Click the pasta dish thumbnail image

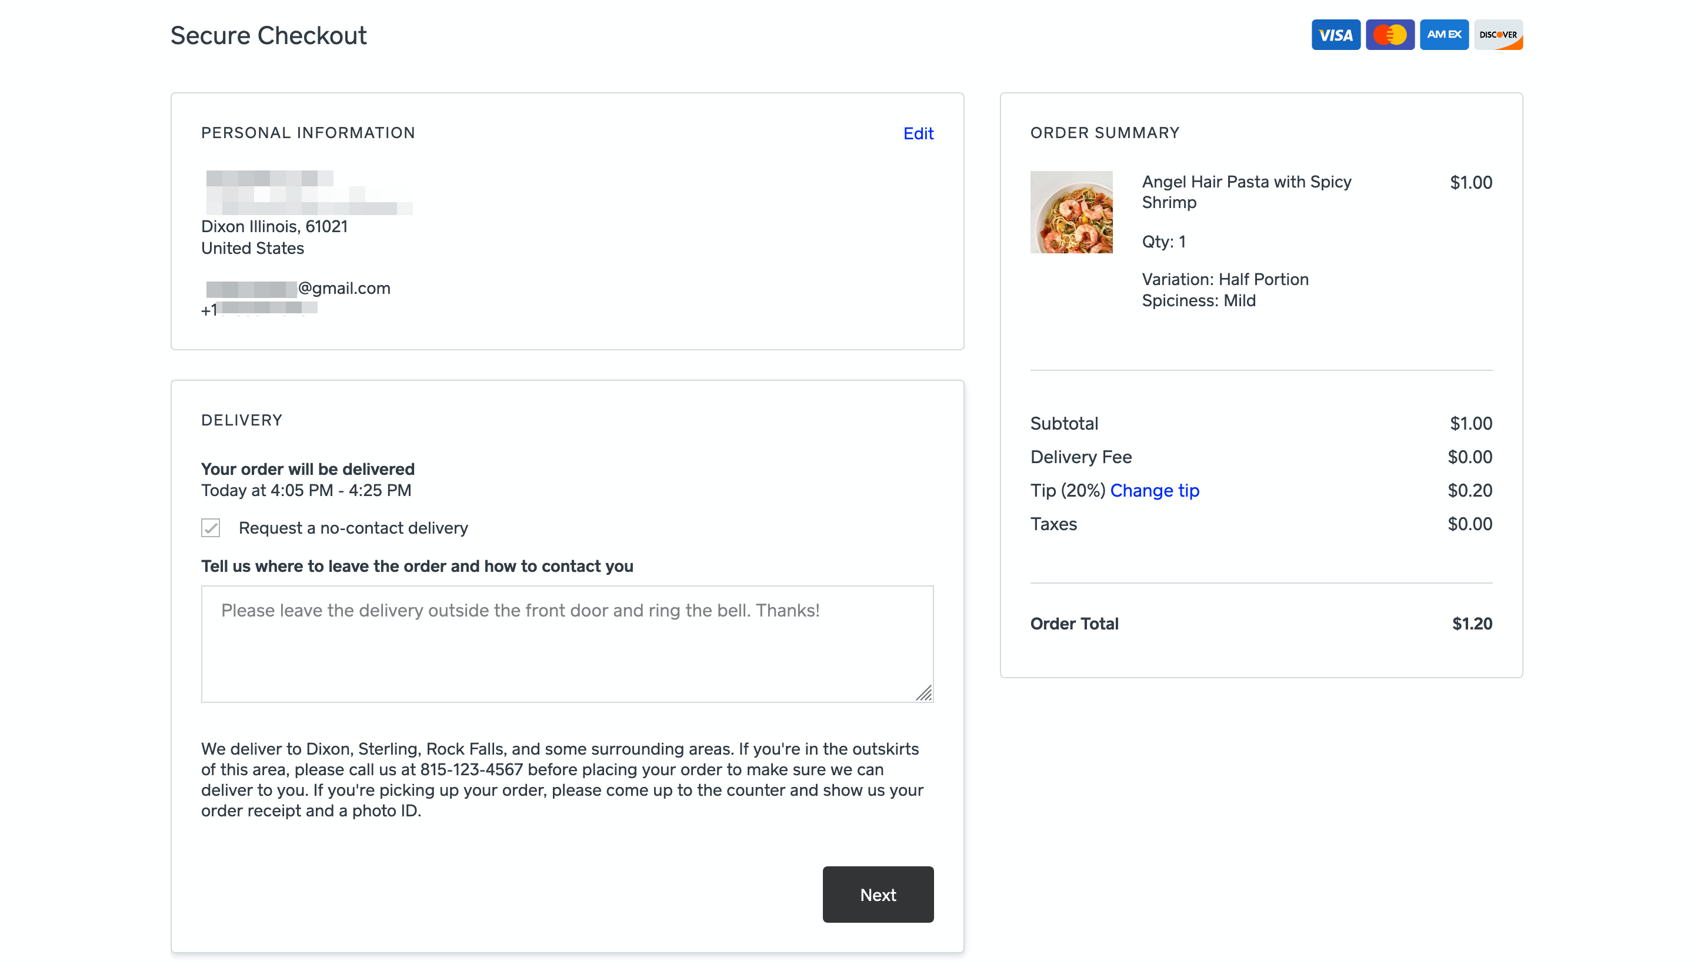click(1071, 212)
